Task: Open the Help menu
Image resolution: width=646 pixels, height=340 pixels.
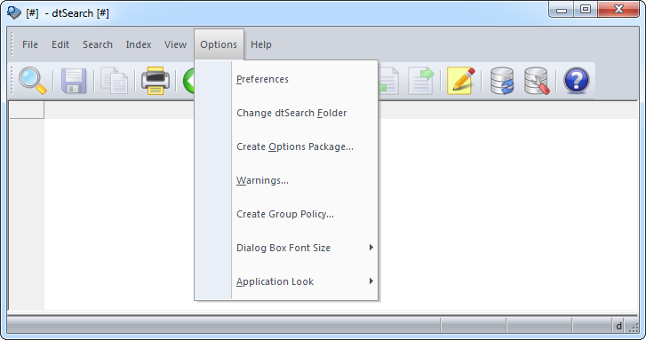Action: pyautogui.click(x=261, y=44)
